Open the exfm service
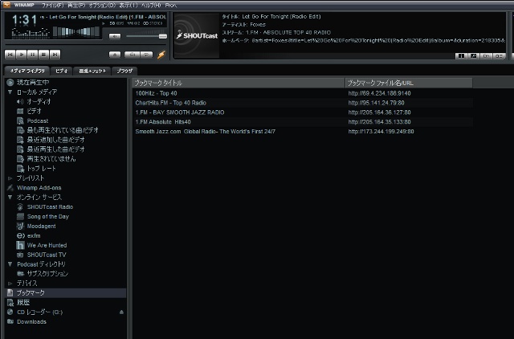514x339 pixels. (x=34, y=235)
